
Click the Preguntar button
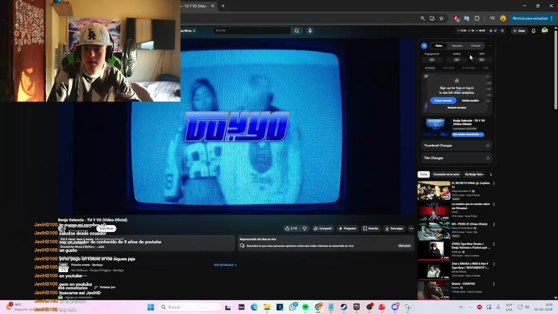[x=347, y=229]
